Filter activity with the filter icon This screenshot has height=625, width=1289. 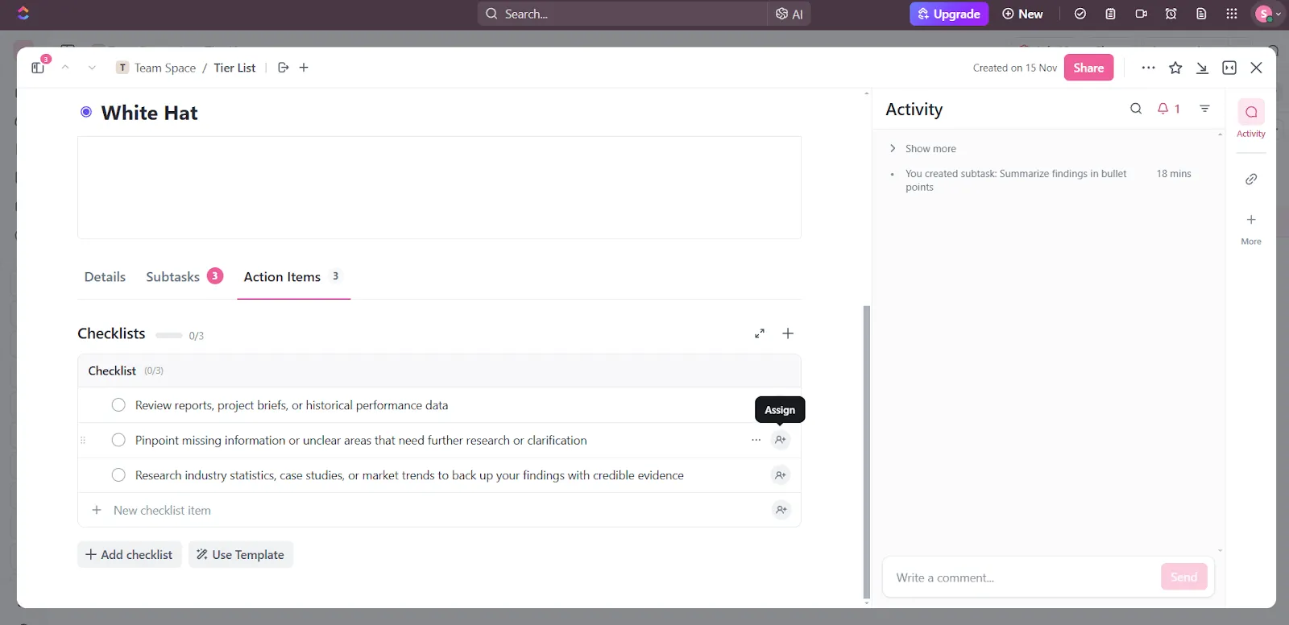pyautogui.click(x=1204, y=109)
